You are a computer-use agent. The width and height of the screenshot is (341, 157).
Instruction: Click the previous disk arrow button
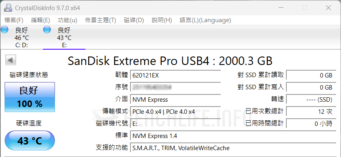11,60
